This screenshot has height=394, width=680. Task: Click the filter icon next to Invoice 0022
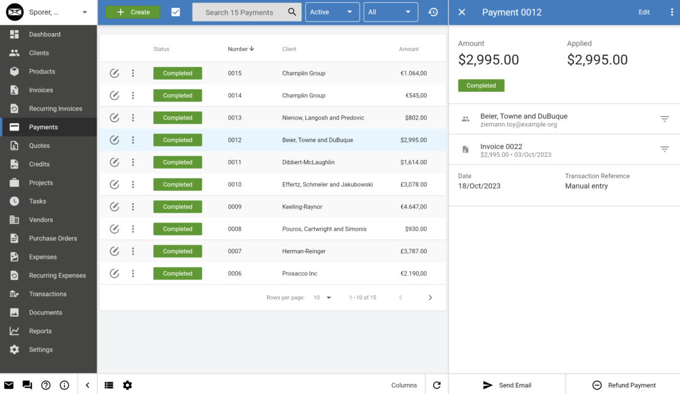point(665,150)
